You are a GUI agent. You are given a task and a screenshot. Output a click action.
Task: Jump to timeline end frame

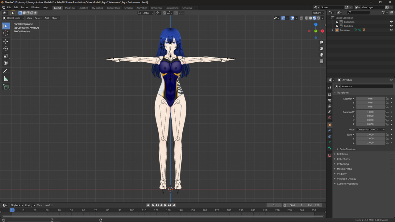[174, 205]
